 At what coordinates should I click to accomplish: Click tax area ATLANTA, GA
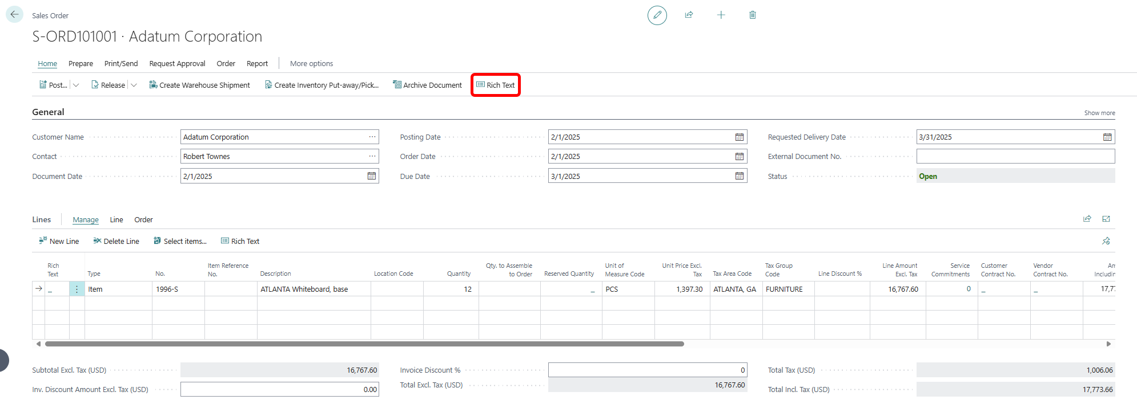point(736,289)
